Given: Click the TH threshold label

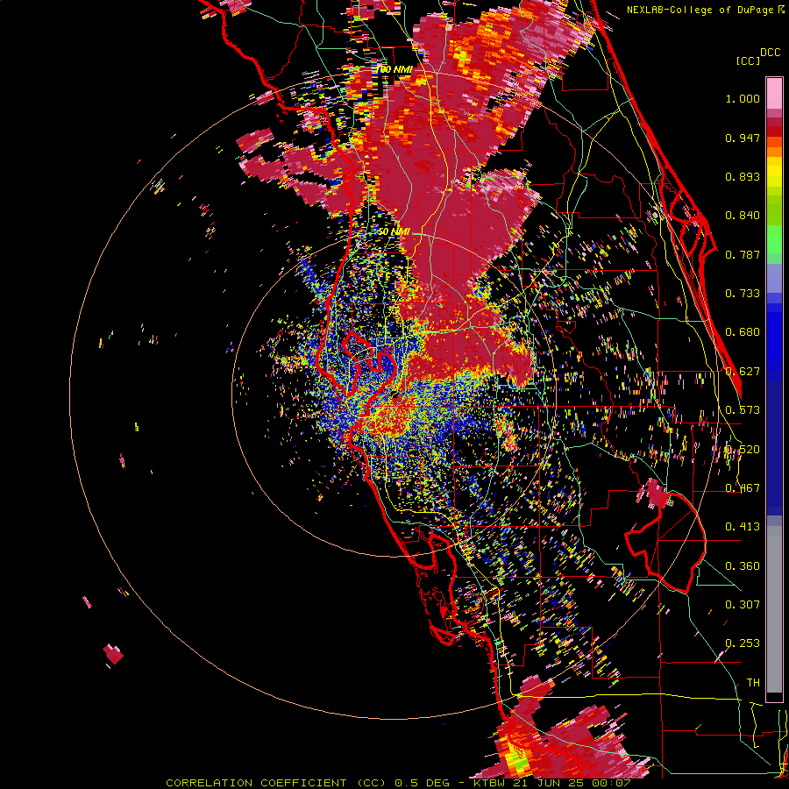Looking at the screenshot, I should click(753, 683).
